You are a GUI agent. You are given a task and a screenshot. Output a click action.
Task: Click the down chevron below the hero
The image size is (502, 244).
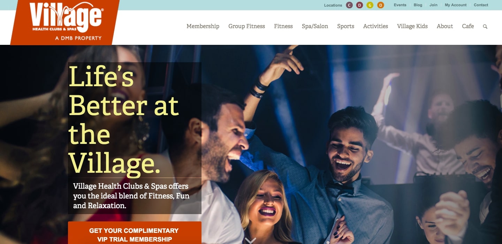coord(251,240)
